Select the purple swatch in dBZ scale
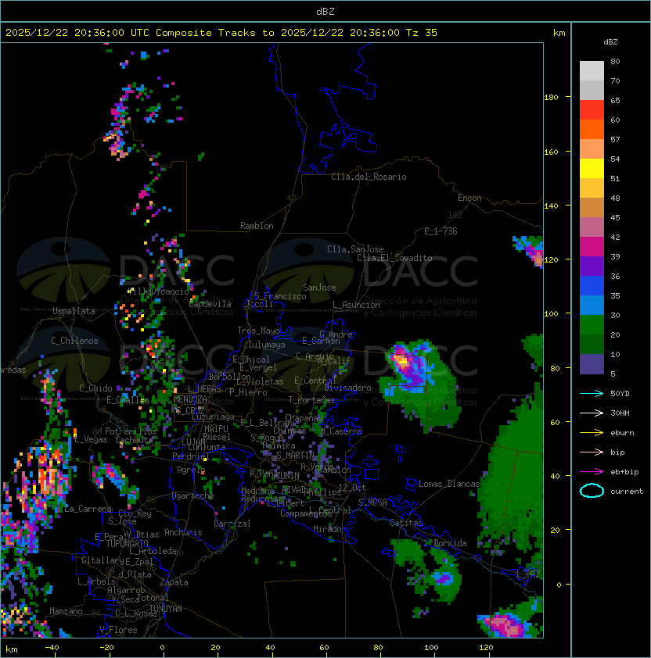The width and height of the screenshot is (651, 658). point(592,266)
